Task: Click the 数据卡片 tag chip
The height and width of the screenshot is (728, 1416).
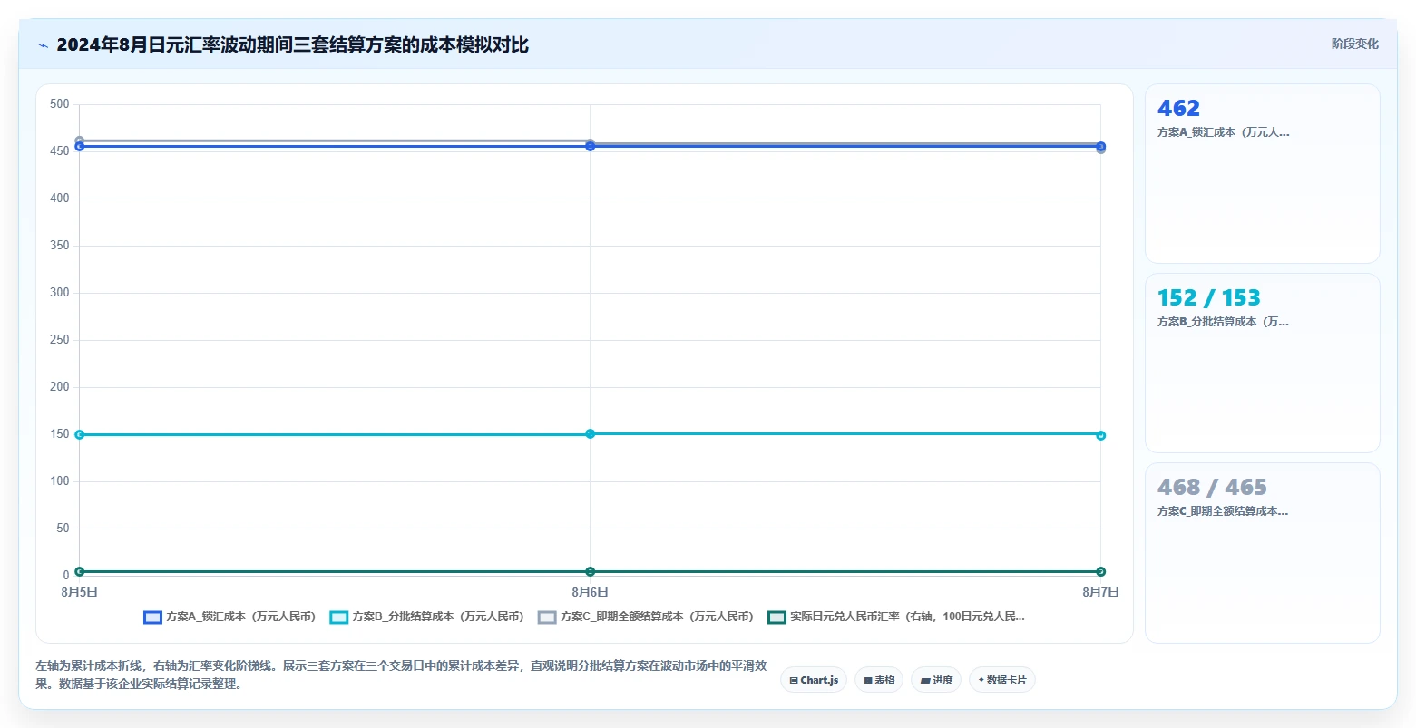Action: point(1002,680)
